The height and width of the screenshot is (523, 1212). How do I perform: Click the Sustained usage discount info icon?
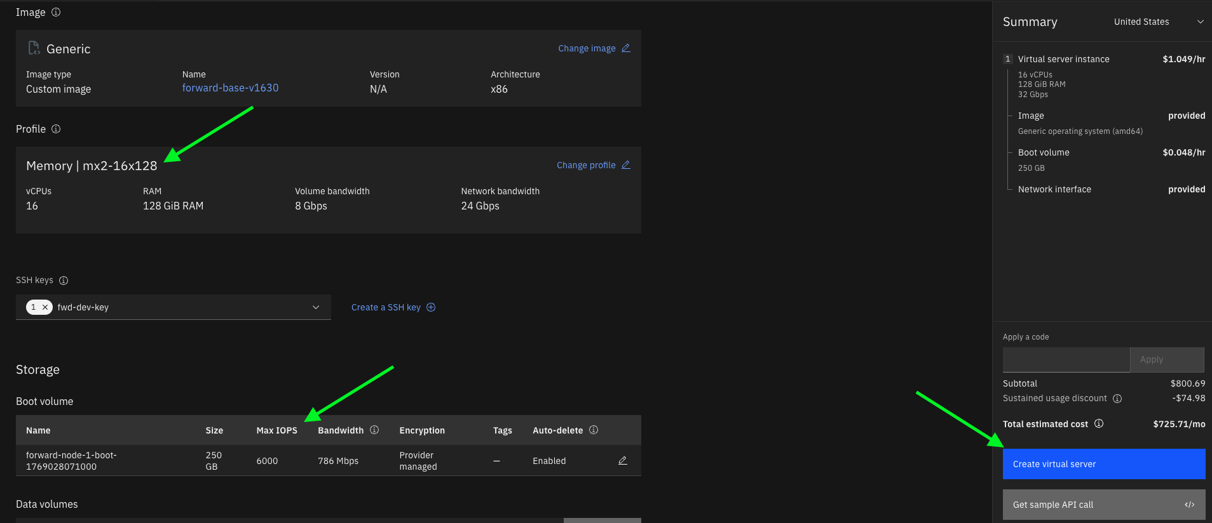pyautogui.click(x=1117, y=399)
